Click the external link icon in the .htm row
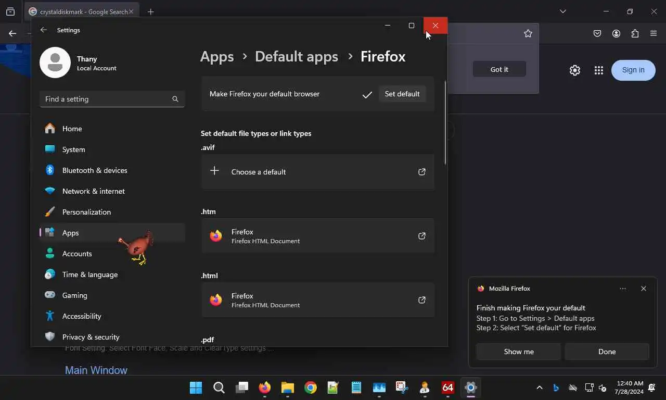Viewport: 666px width, 400px height. pos(422,236)
